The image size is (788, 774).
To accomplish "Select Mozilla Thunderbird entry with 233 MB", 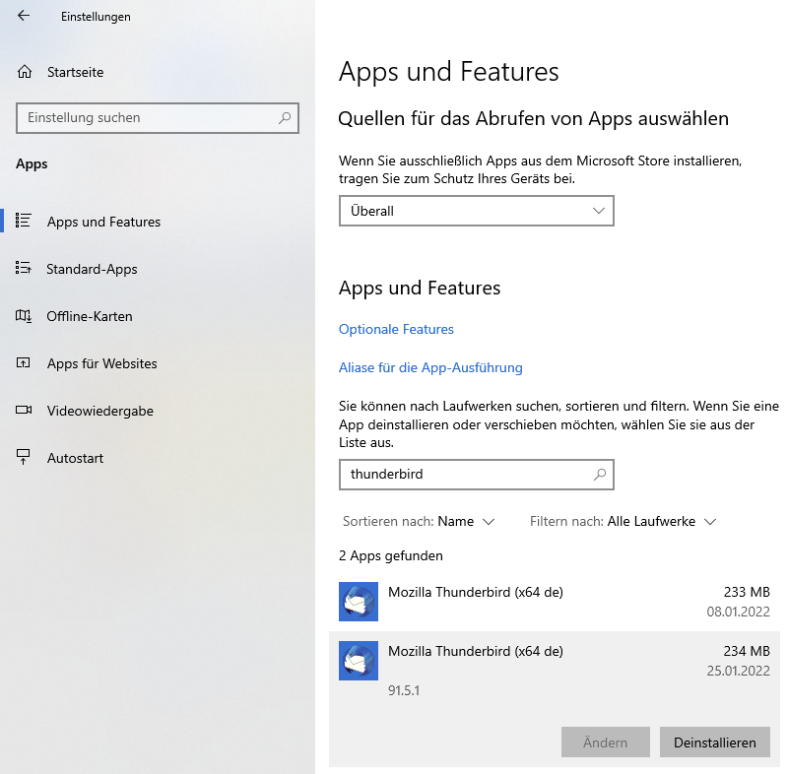I will (555, 602).
